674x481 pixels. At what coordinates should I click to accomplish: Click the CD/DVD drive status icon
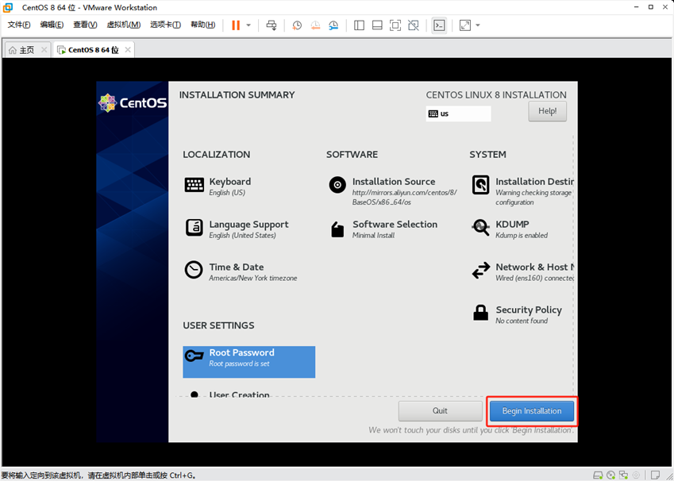pyautogui.click(x=610, y=475)
